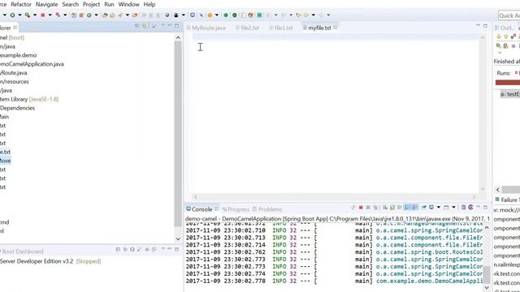This screenshot has width=520, height=292.
Task: Open dropdown beside the orange circle icon
Action: tap(217, 15)
